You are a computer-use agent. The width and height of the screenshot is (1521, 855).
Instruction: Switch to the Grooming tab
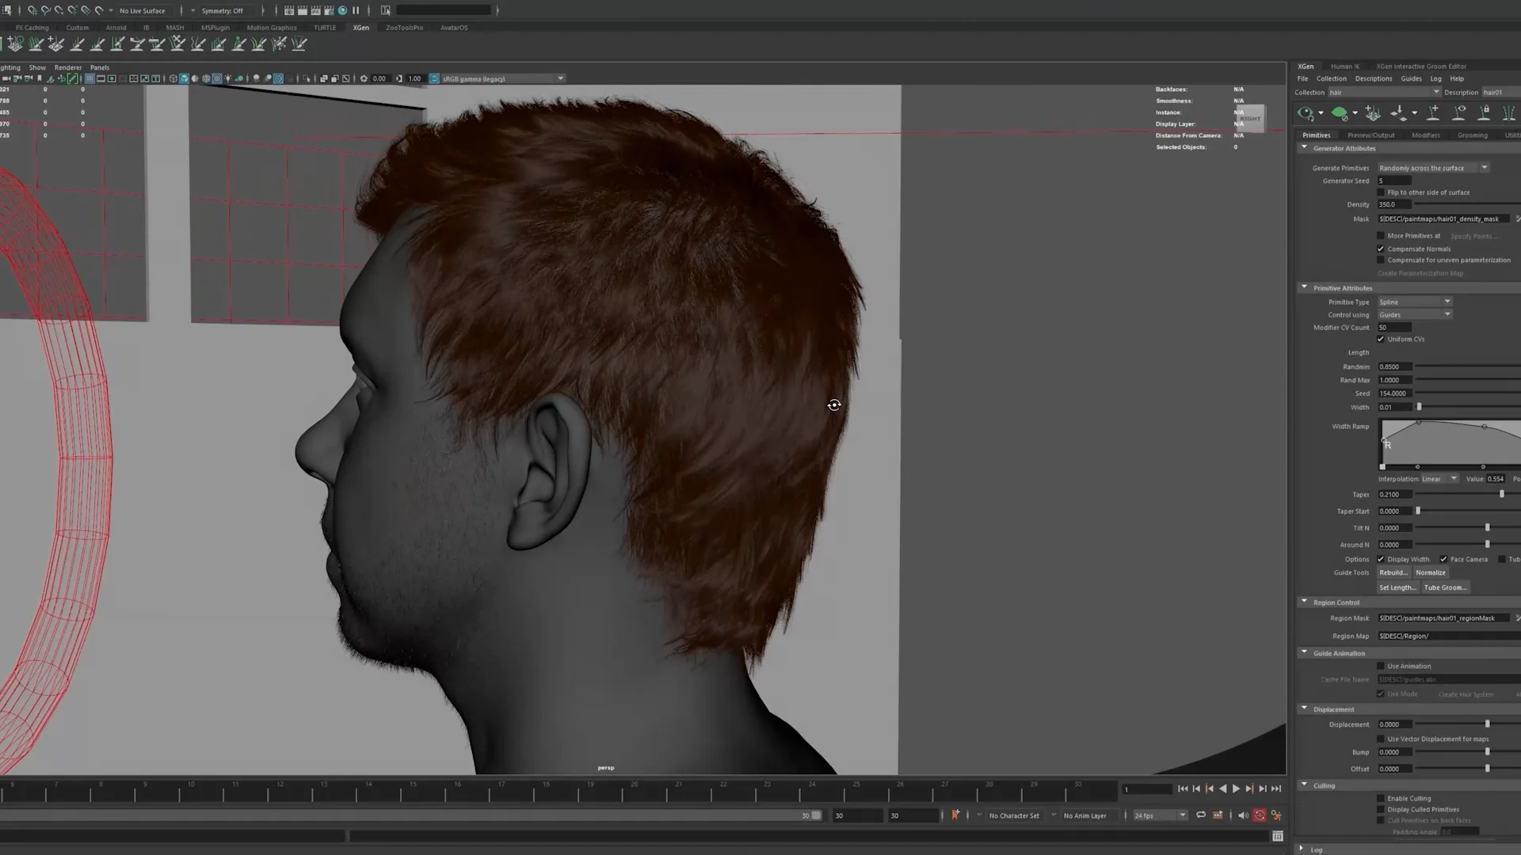click(1472, 135)
